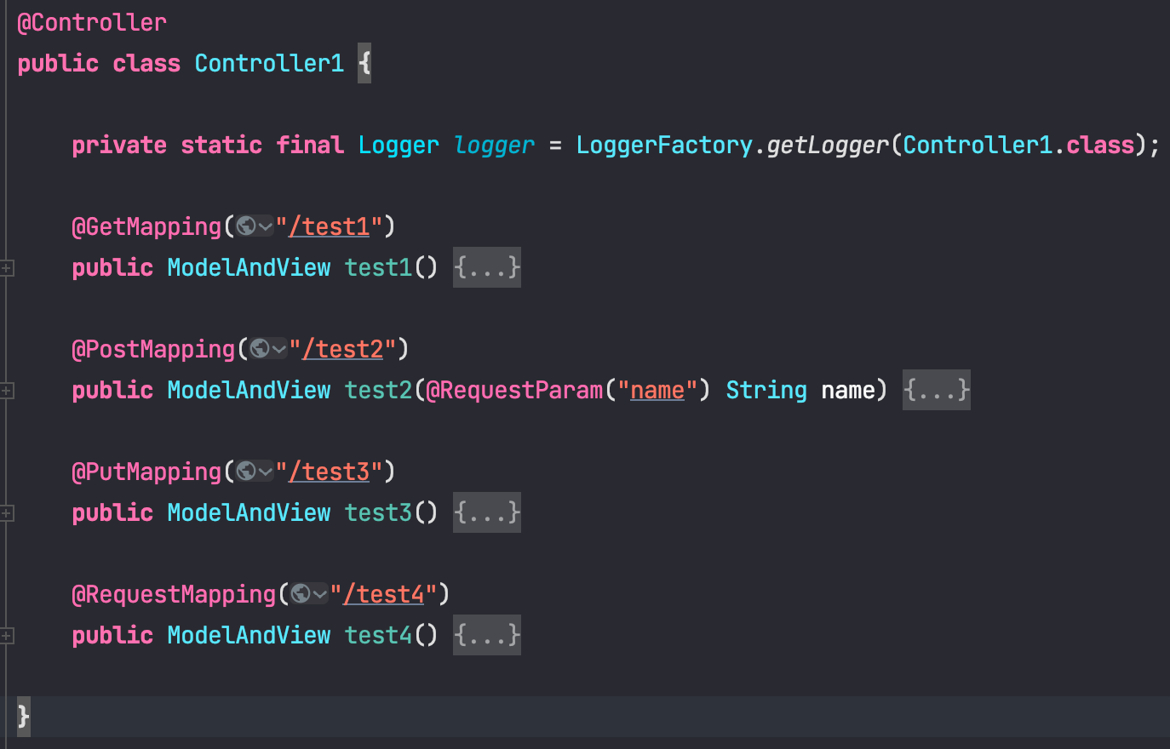Click the "static" keyword of the logger field
This screenshot has height=749, width=1170.
point(221,145)
